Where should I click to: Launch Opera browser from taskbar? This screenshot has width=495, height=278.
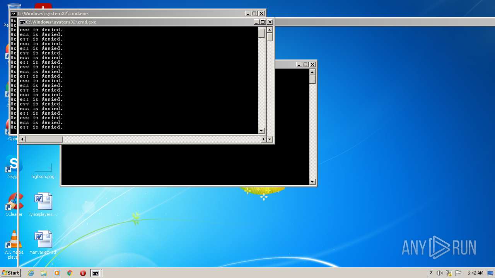click(x=83, y=273)
